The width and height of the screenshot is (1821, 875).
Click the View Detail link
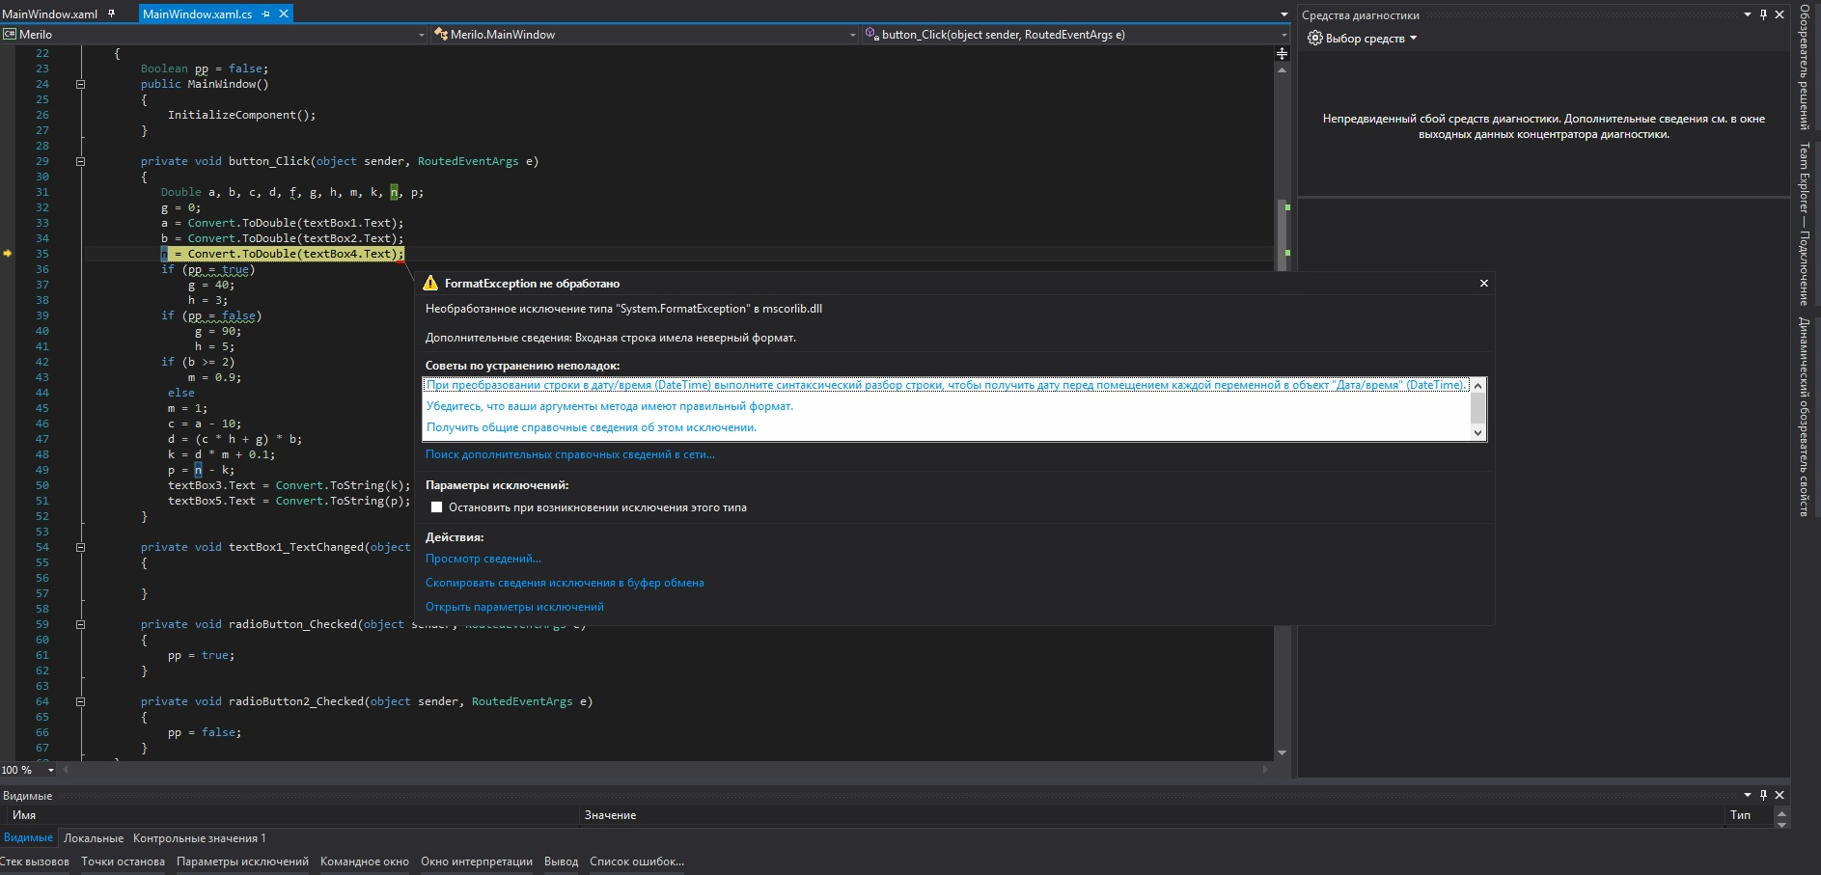coord(483,559)
